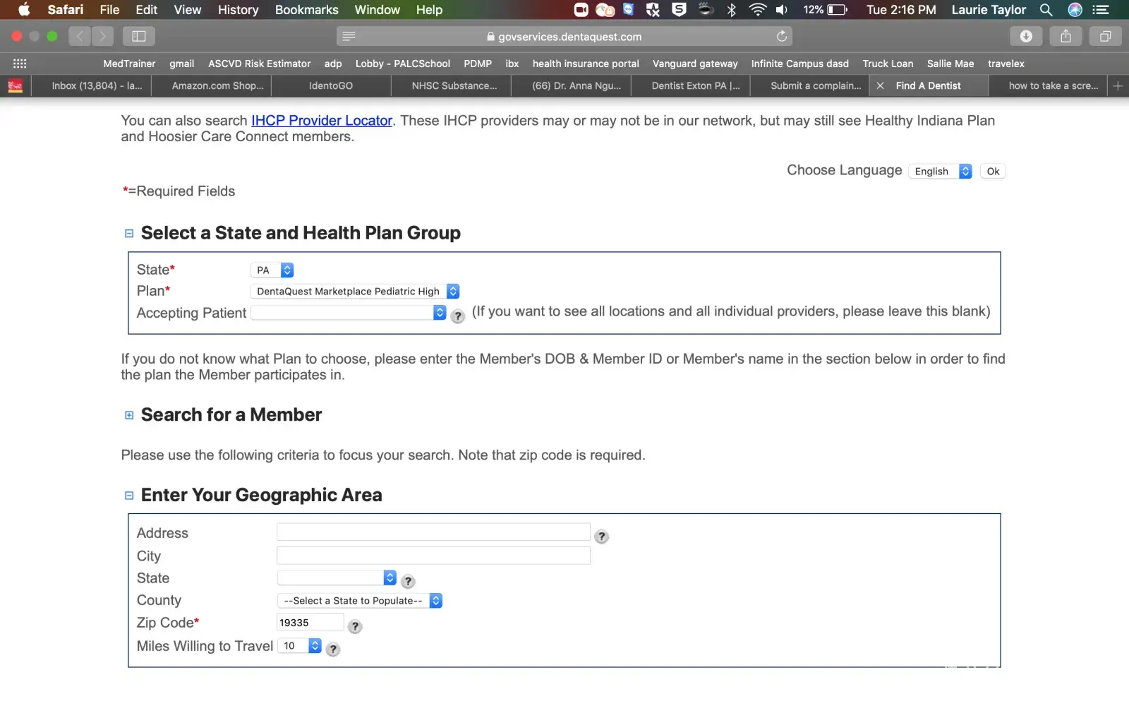
Task: Open the Miles Willing to Travel dropdown
Action: [300, 646]
